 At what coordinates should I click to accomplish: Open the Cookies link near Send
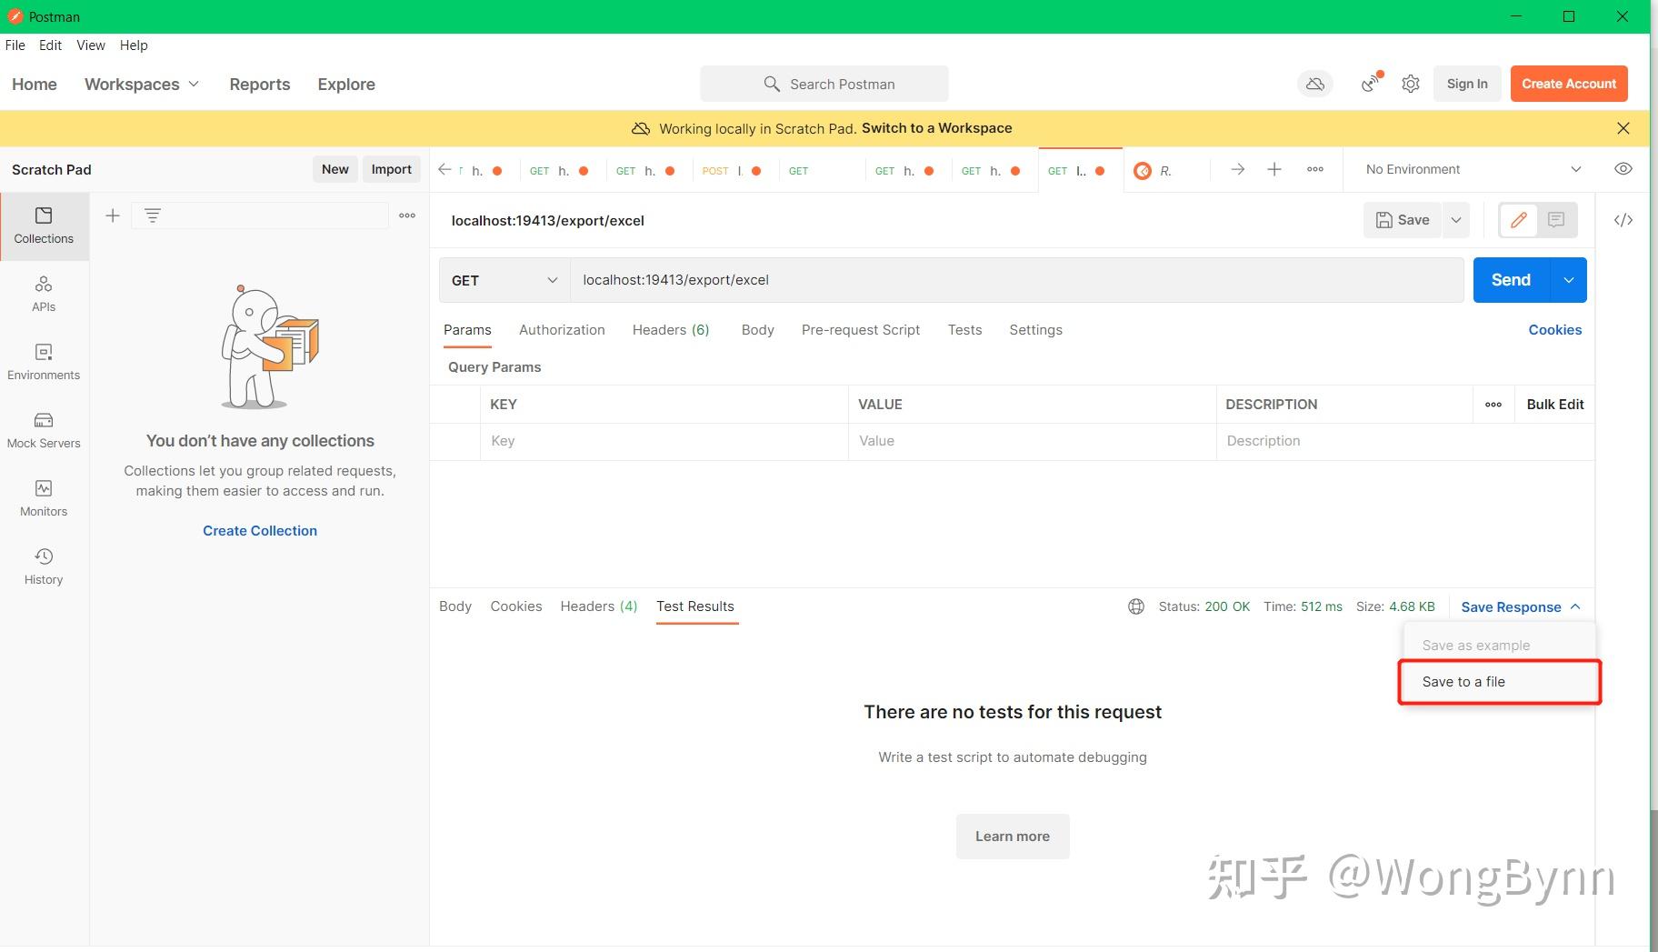click(x=1555, y=330)
